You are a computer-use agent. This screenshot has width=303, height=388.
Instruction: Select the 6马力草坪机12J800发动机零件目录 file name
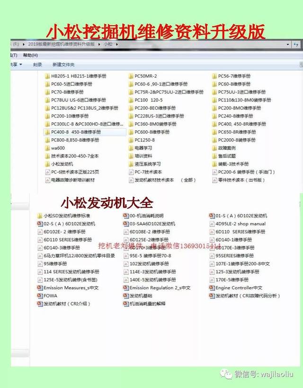click(79, 256)
